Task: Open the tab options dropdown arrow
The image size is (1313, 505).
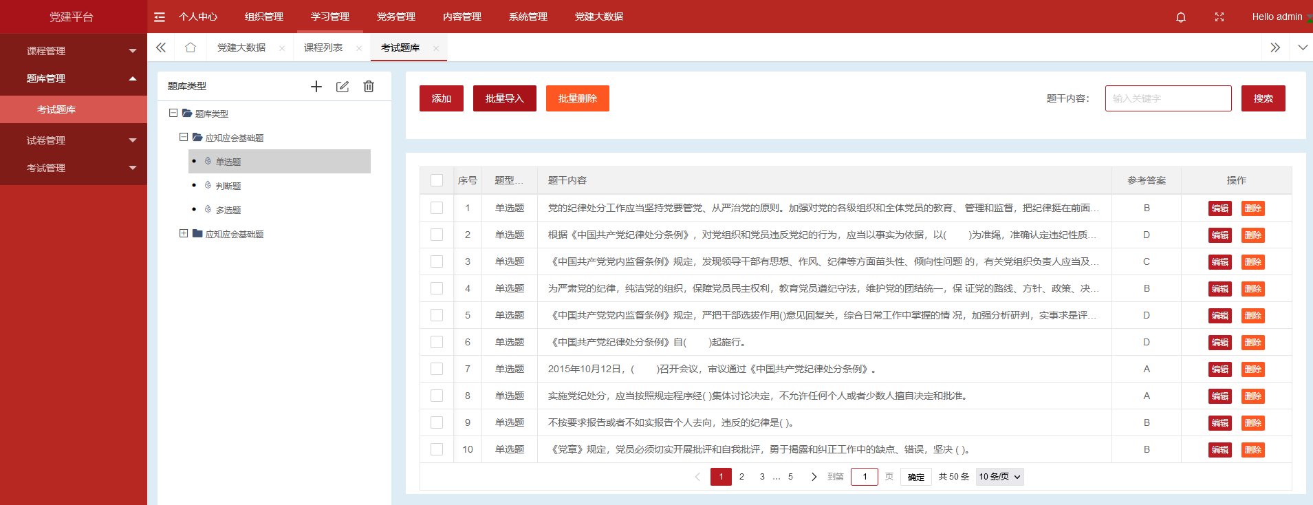Action: point(1303,47)
